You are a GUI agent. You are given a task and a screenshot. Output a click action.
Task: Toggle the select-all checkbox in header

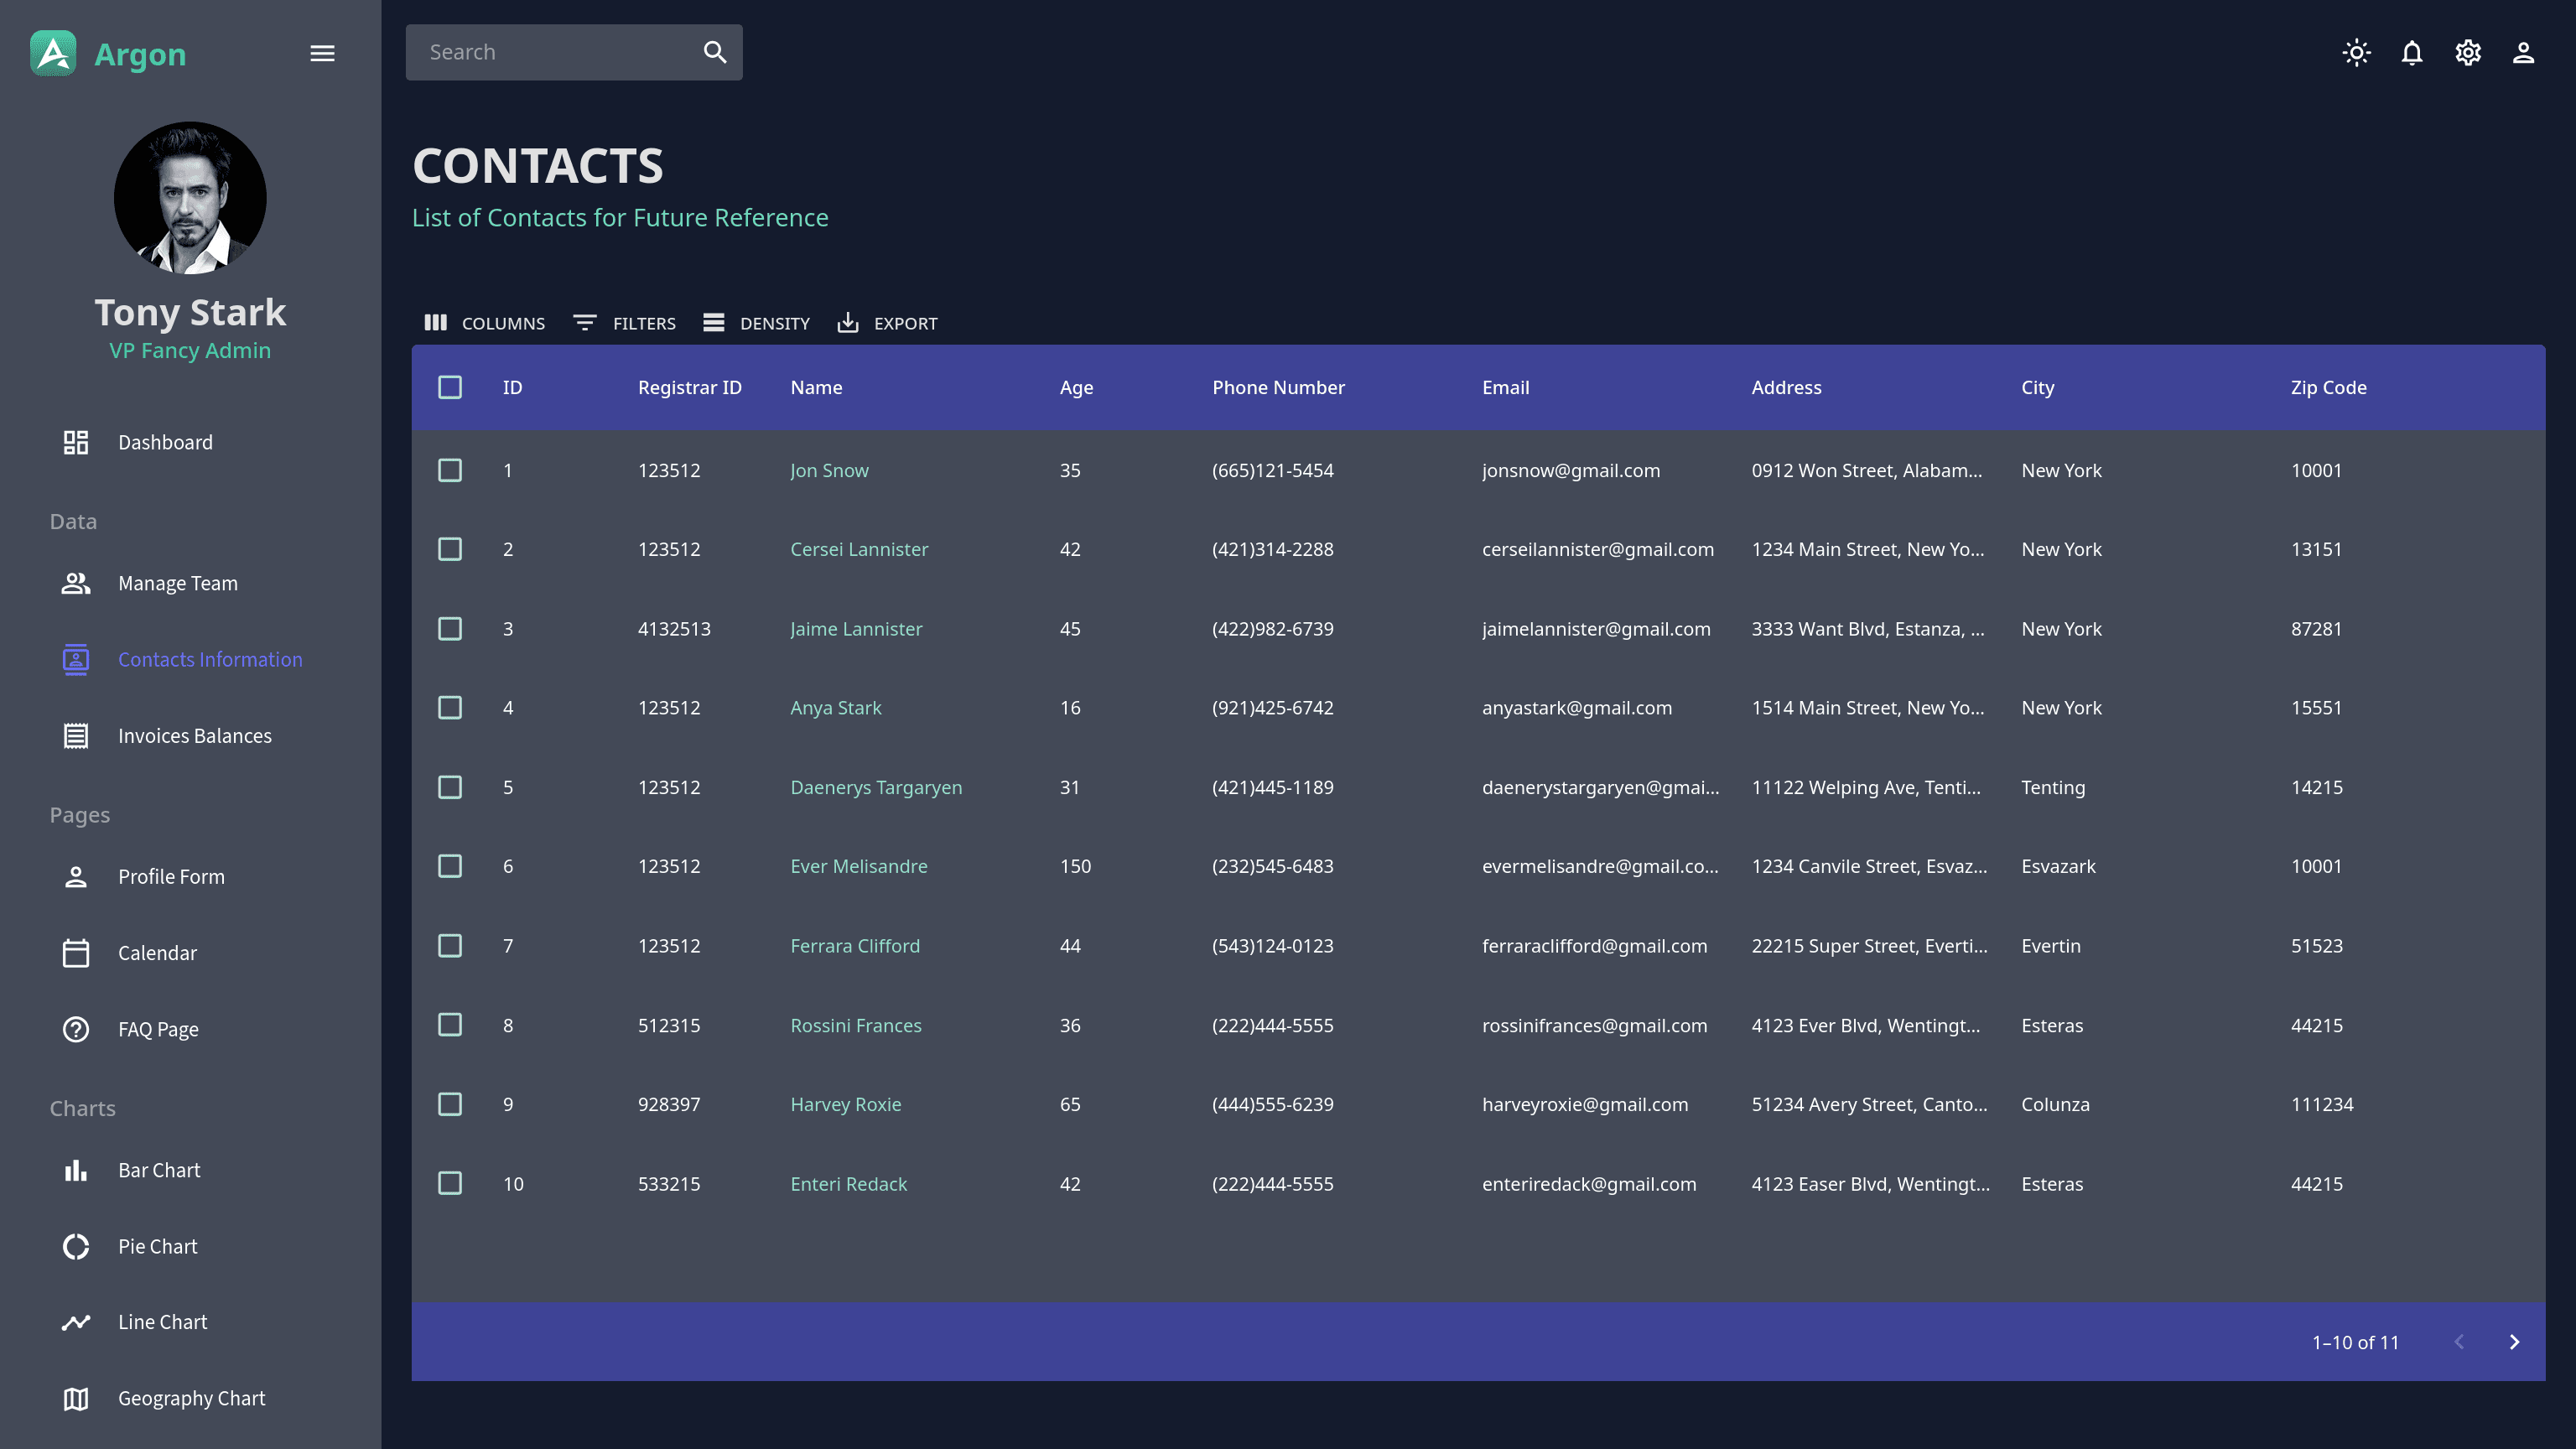pyautogui.click(x=450, y=387)
